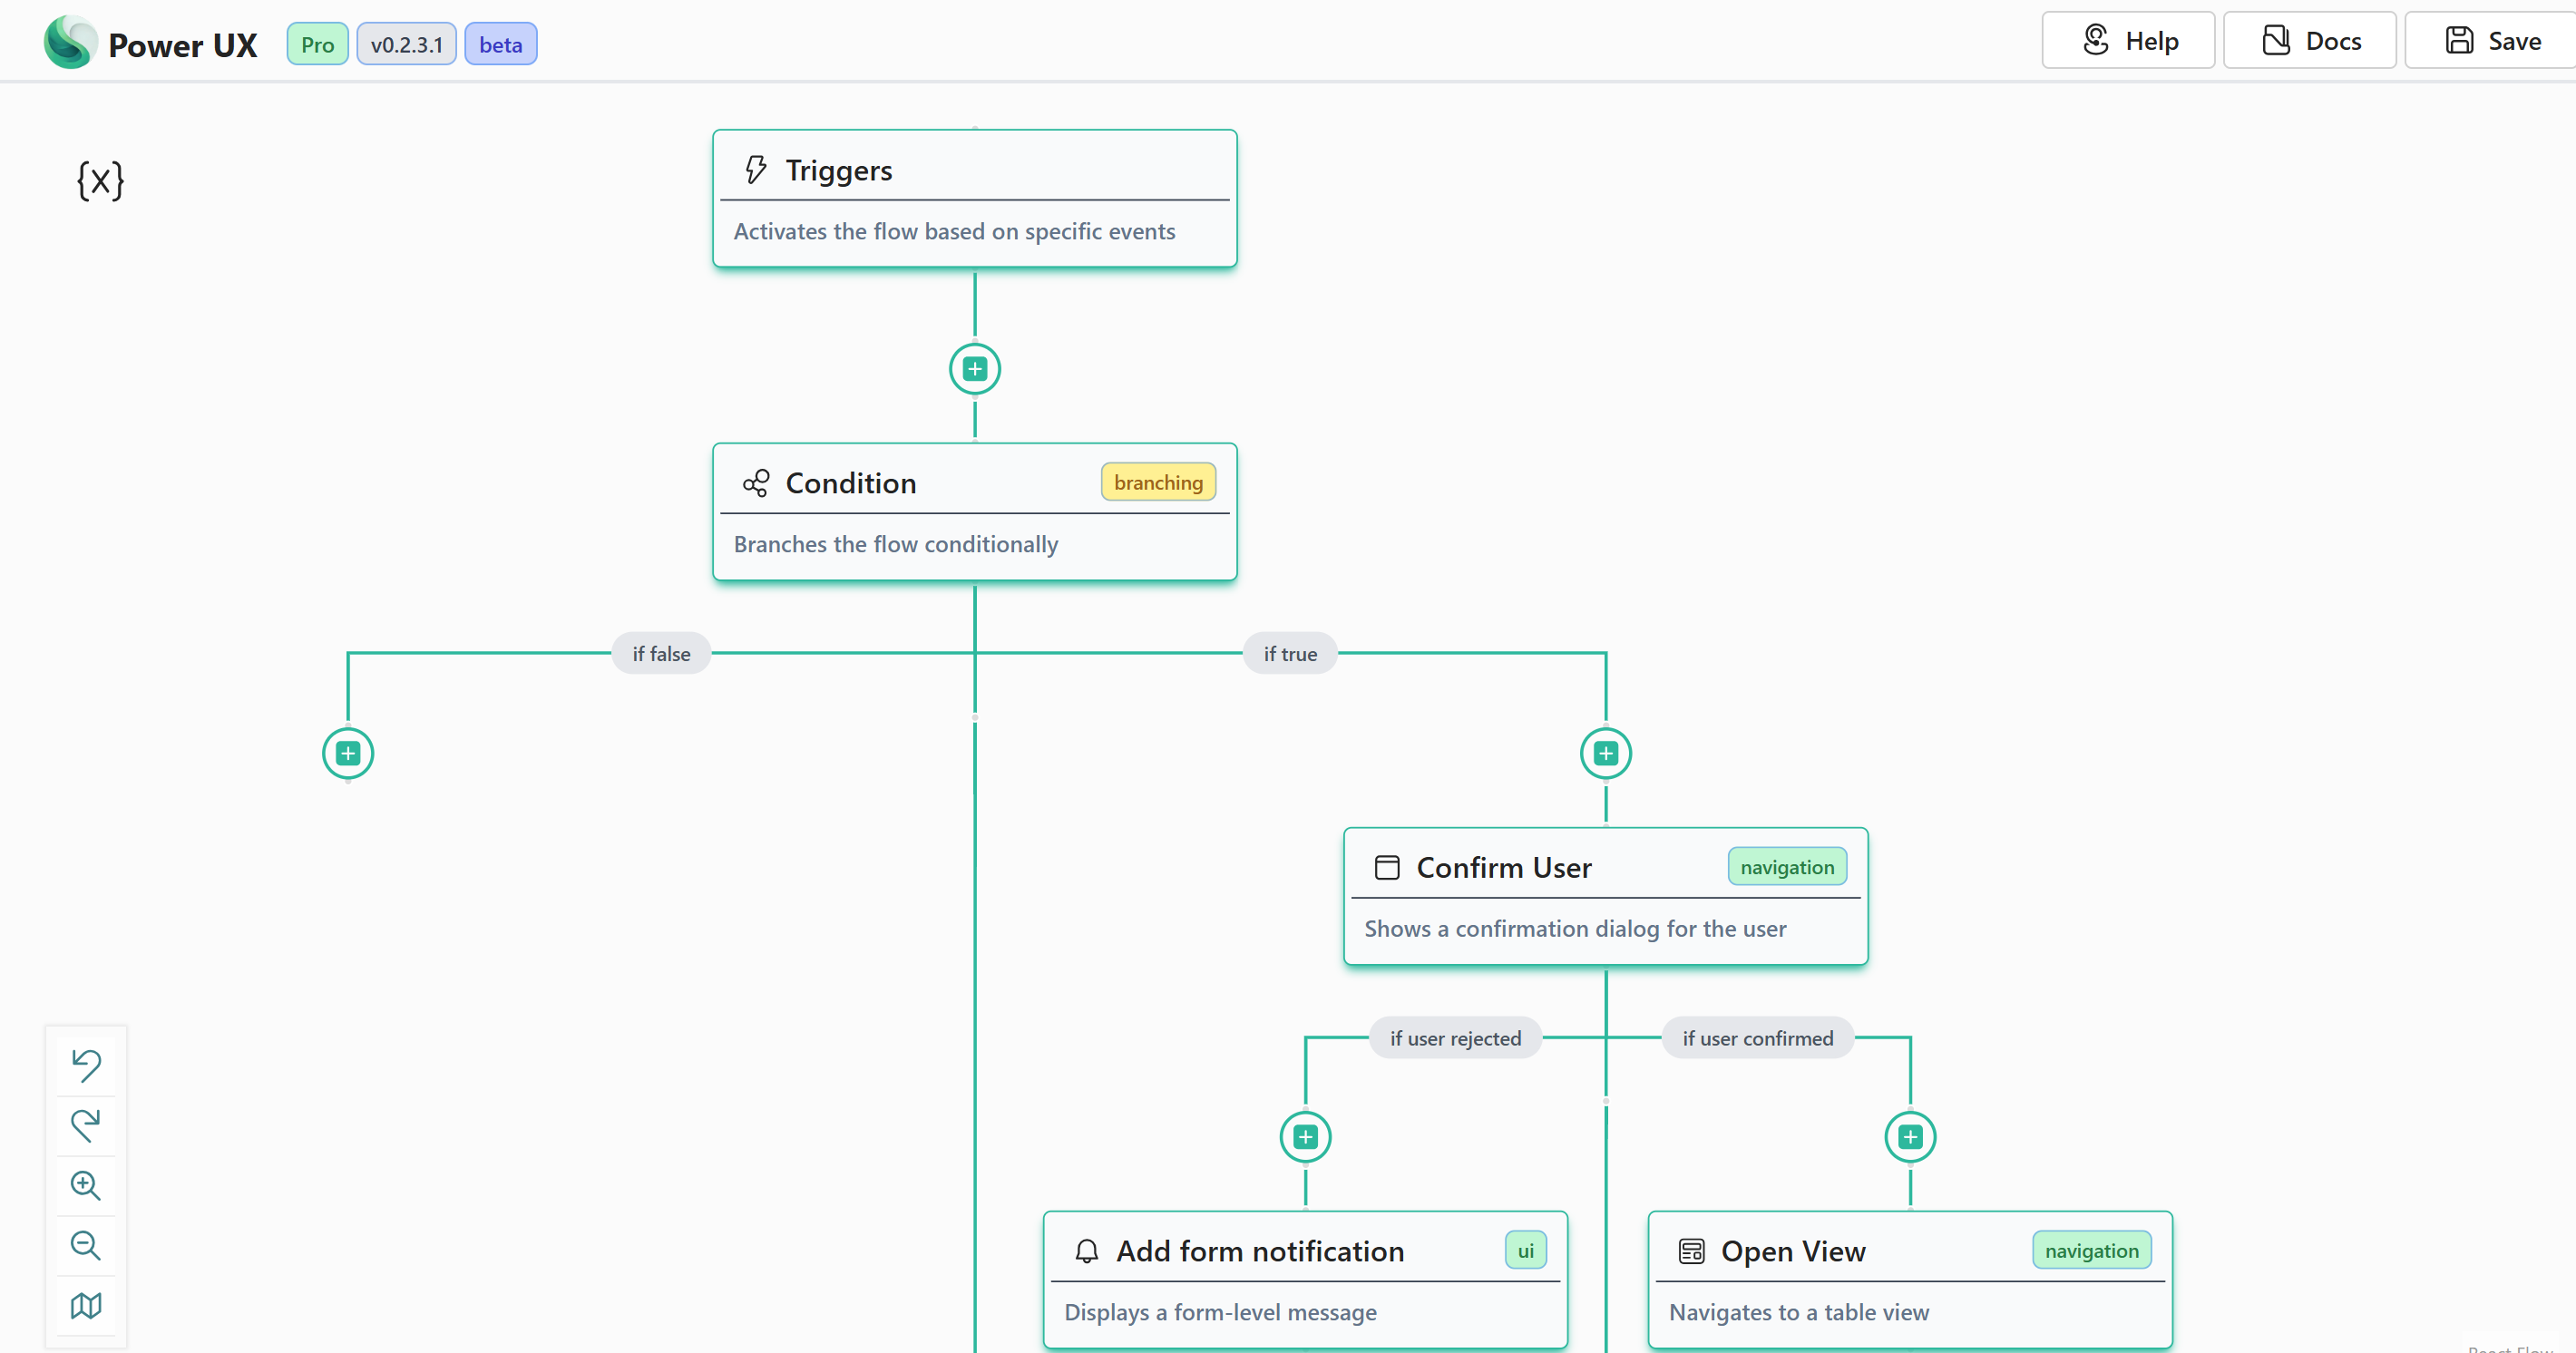The height and width of the screenshot is (1353, 2576).
Task: Click the undo arrow icon
Action: pos(86,1065)
